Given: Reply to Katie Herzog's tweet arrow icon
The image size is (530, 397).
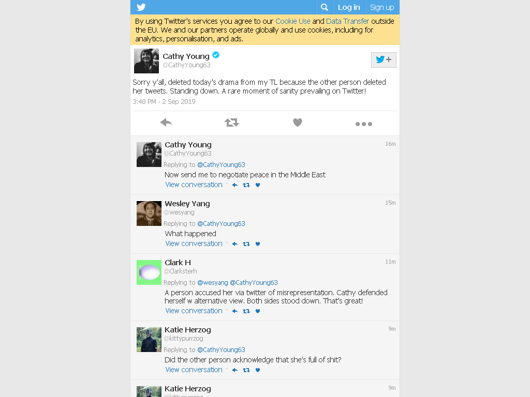Looking at the screenshot, I should [x=235, y=370].
